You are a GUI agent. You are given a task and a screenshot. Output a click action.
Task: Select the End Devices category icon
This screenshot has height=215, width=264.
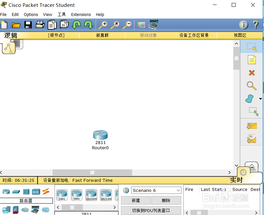6,210
